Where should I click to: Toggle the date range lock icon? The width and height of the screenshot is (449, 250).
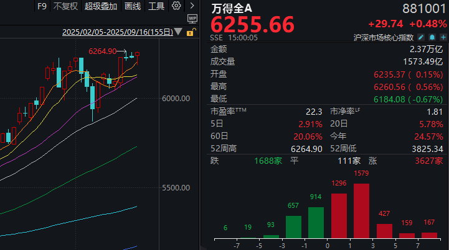pos(190,32)
